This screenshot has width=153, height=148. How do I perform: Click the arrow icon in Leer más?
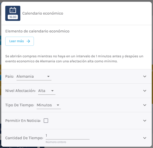(x=28, y=41)
